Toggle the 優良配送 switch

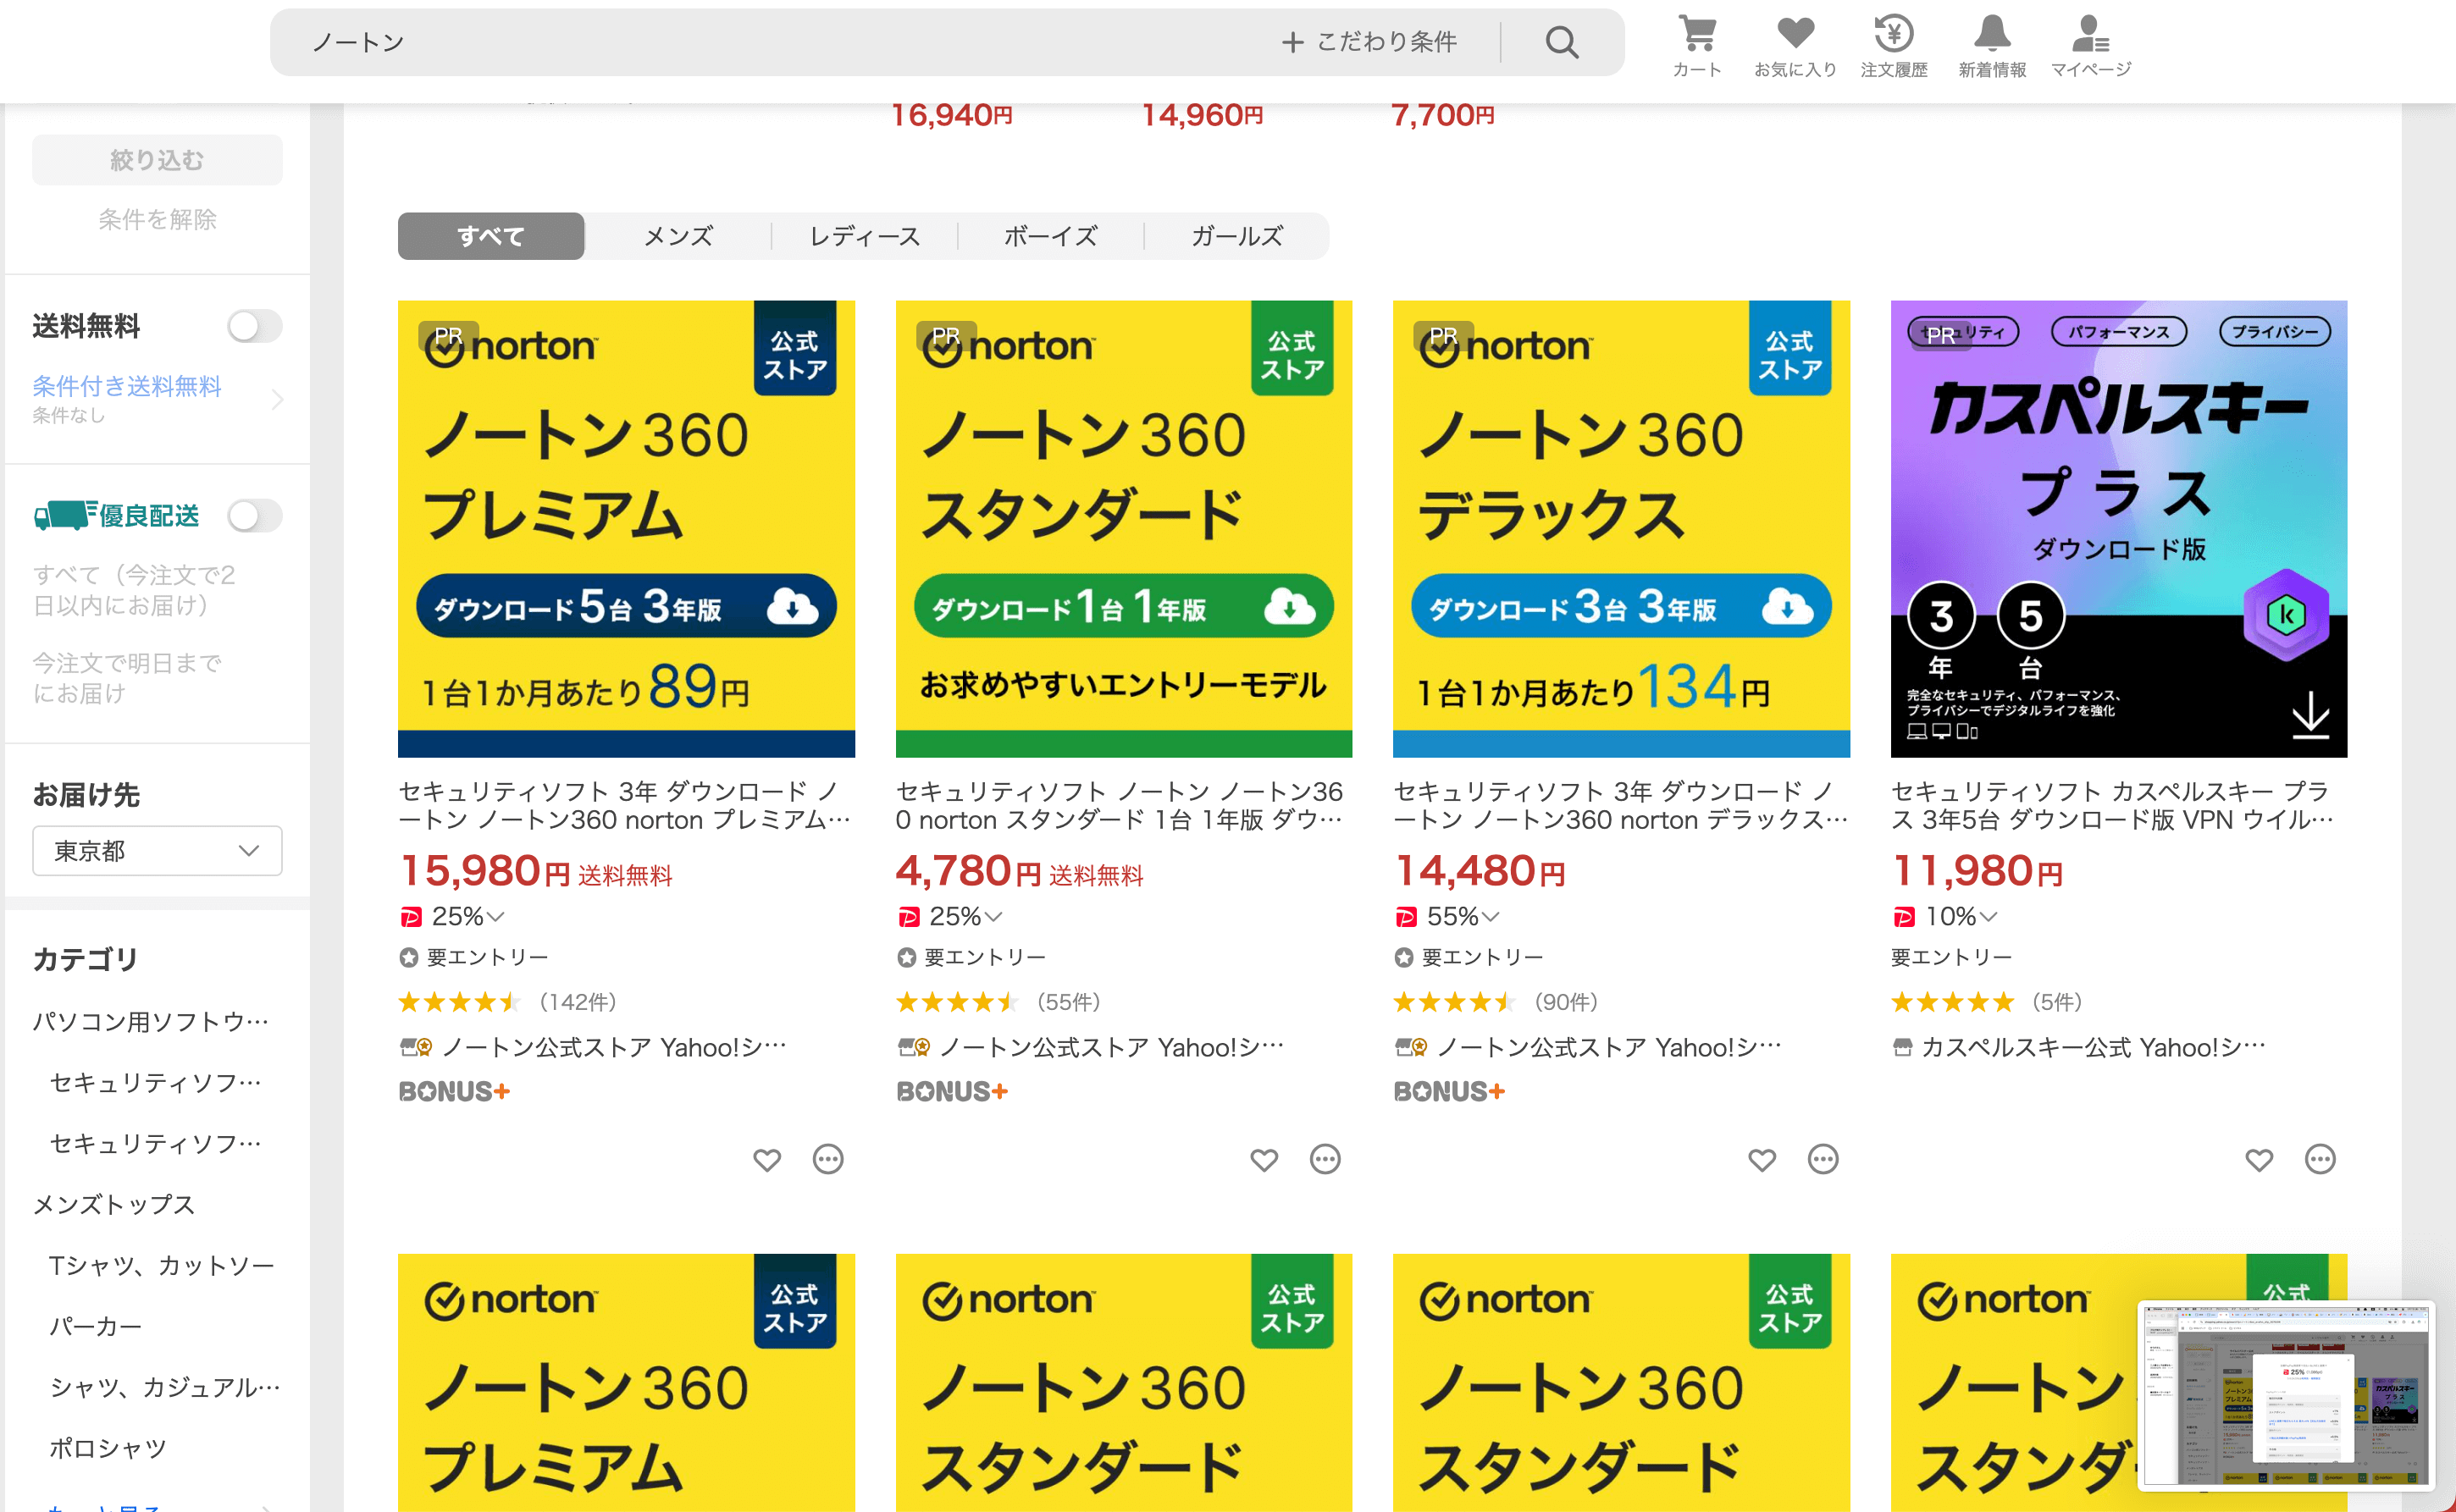(x=254, y=516)
